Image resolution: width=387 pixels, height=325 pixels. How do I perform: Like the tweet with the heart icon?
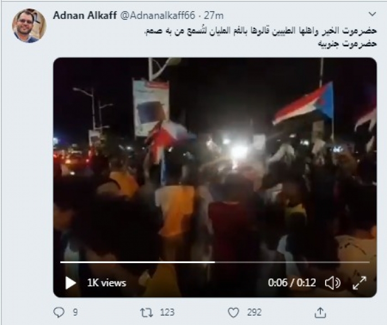233,313
